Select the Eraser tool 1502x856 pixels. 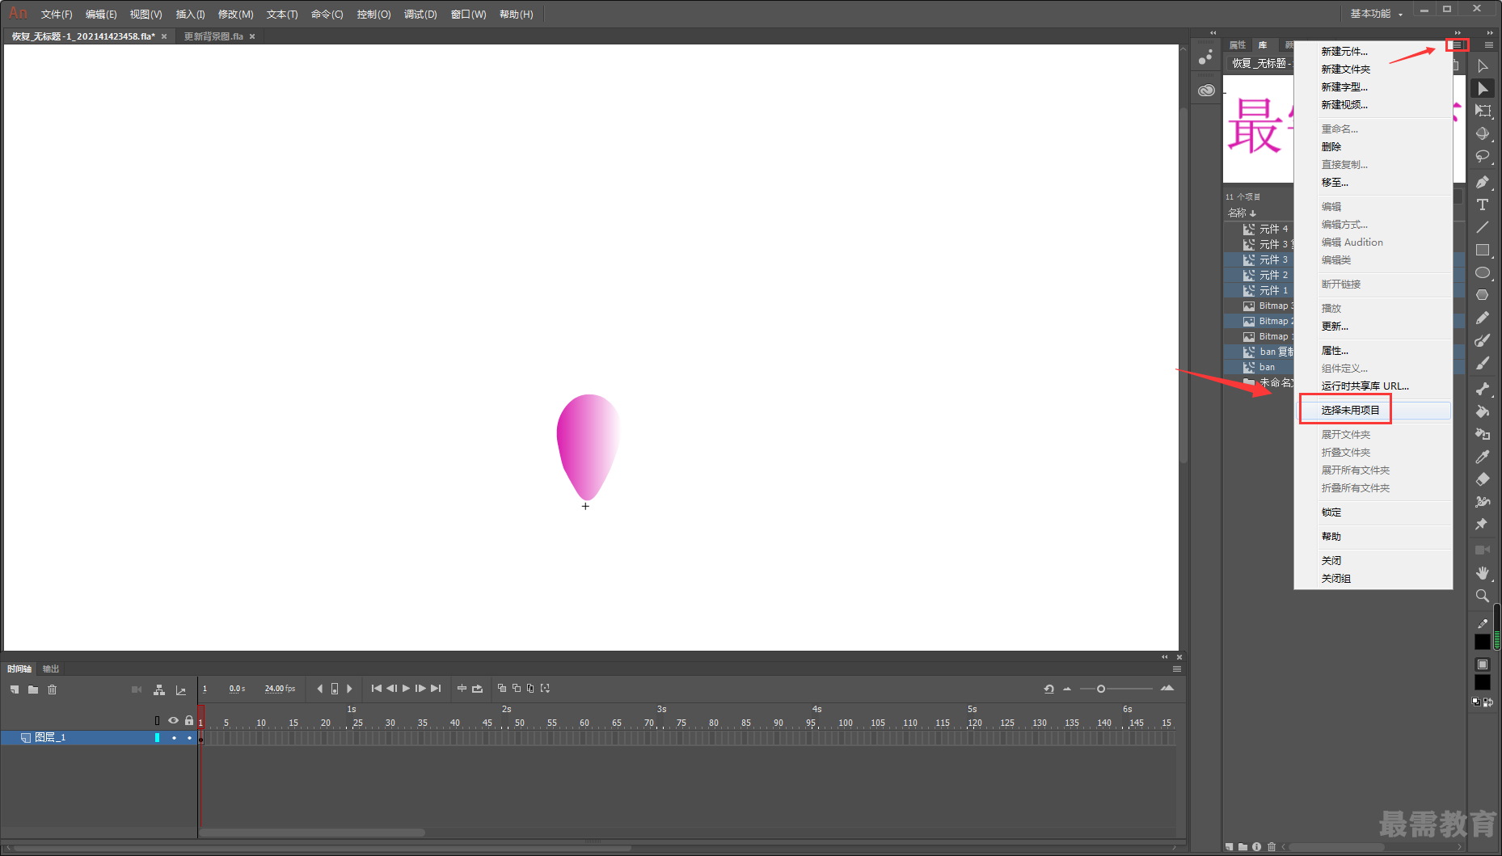click(1483, 479)
